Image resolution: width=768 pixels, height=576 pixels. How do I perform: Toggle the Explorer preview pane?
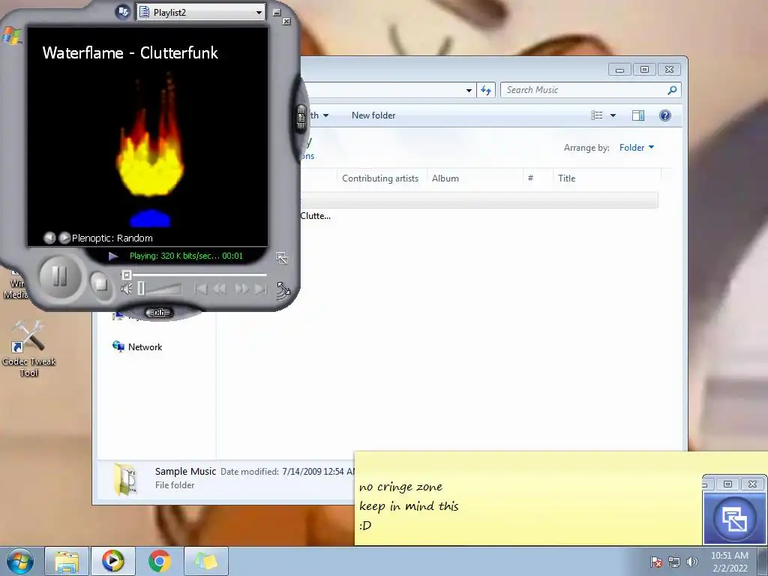pyautogui.click(x=638, y=115)
